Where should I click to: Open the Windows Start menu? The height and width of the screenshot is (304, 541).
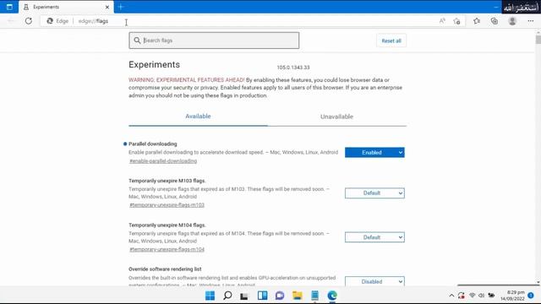click(x=210, y=296)
